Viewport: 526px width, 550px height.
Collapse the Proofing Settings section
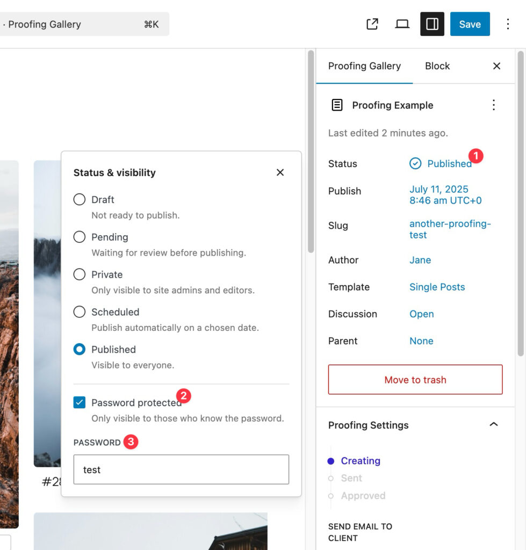coord(493,425)
